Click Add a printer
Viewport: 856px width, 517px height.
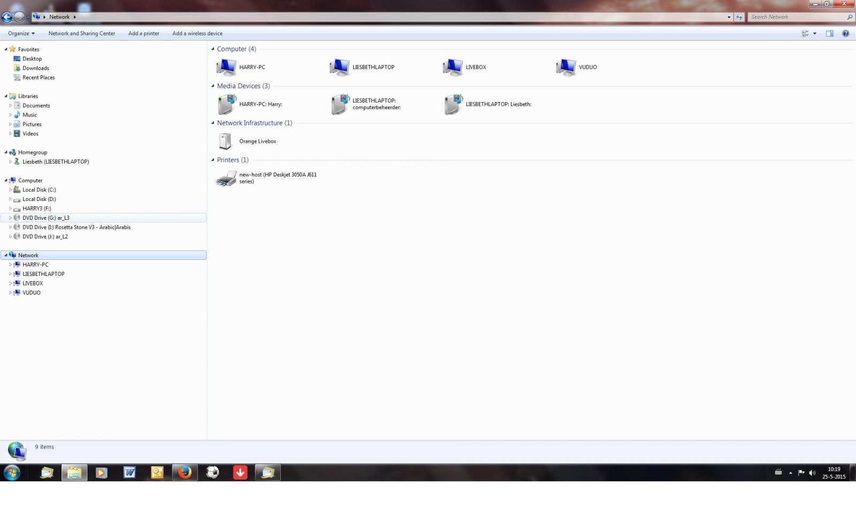pos(143,33)
